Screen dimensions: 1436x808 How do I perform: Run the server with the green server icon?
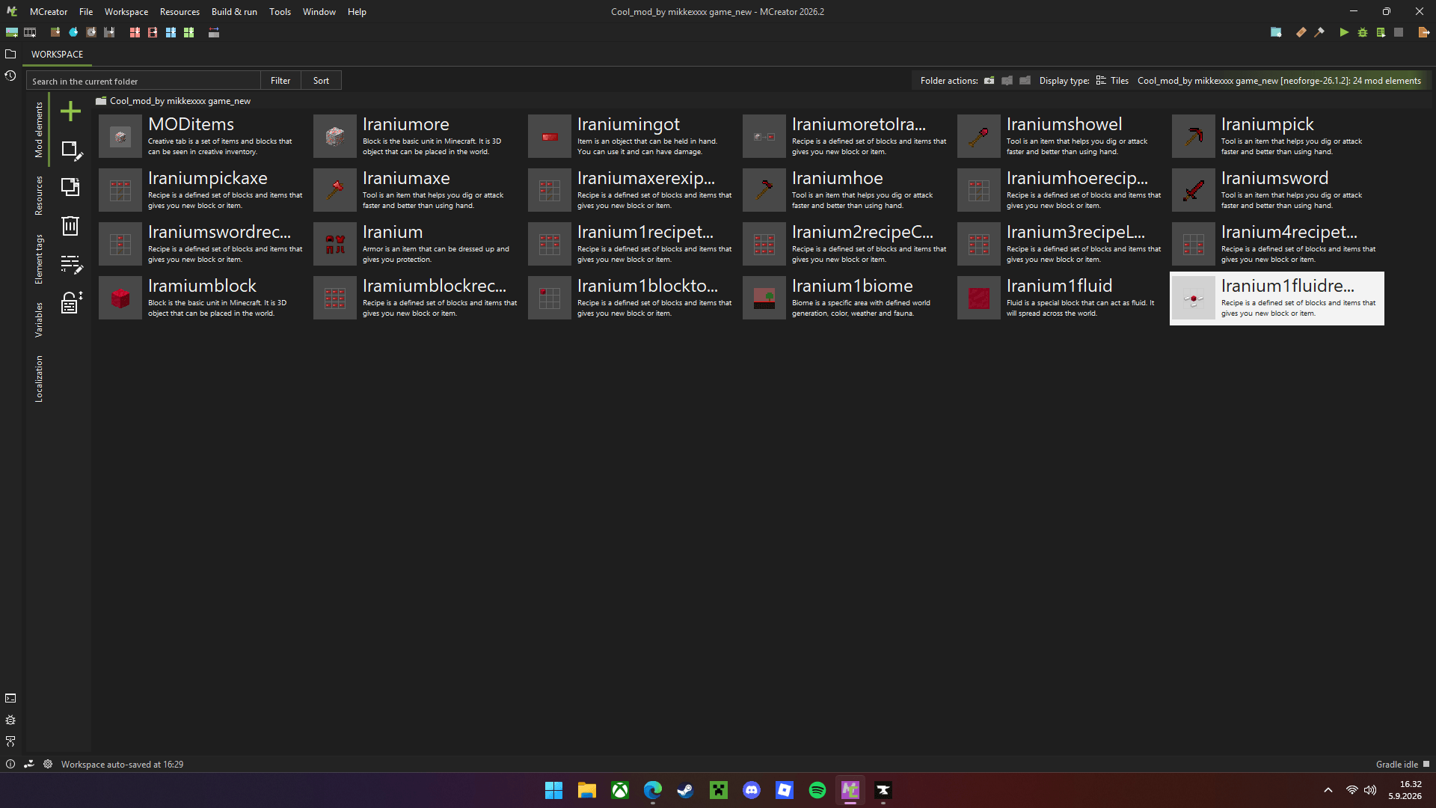(x=1381, y=32)
